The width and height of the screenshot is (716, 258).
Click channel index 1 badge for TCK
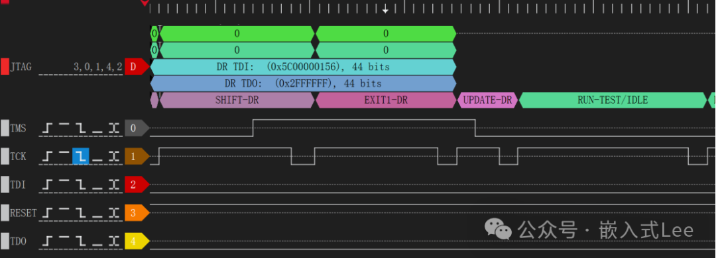pyautogui.click(x=137, y=156)
